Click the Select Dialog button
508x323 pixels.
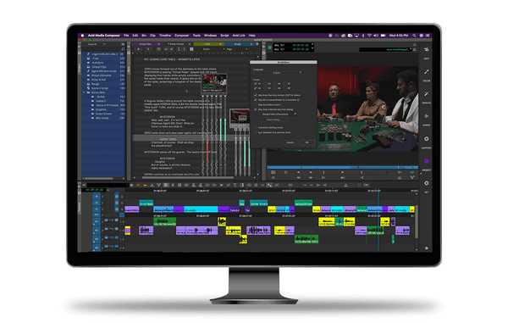point(273,120)
